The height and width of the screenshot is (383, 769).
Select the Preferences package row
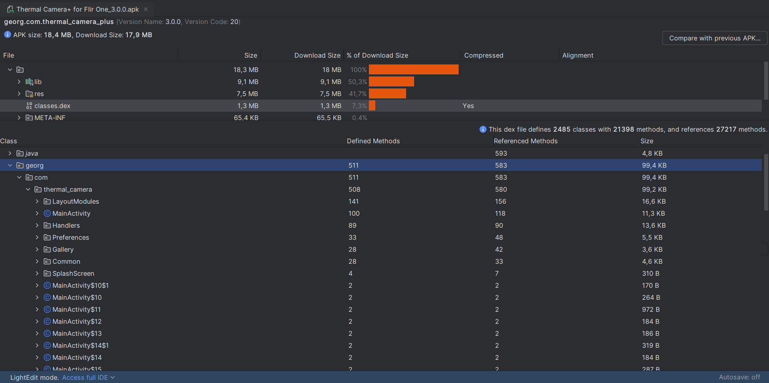click(x=70, y=237)
